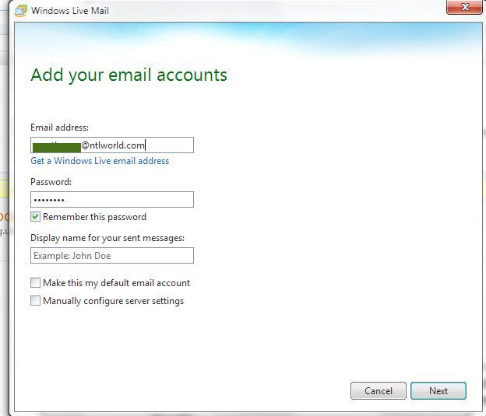Screen dimensions: 486x416
Task: Click the Display name field showing 'Example: John Doe'
Action: (112, 255)
